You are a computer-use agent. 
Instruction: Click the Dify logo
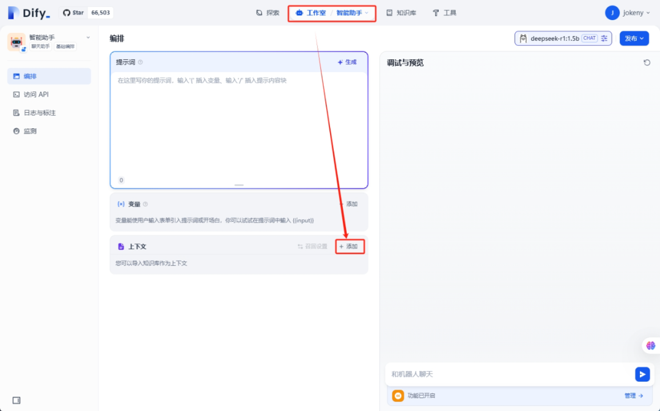(x=29, y=13)
